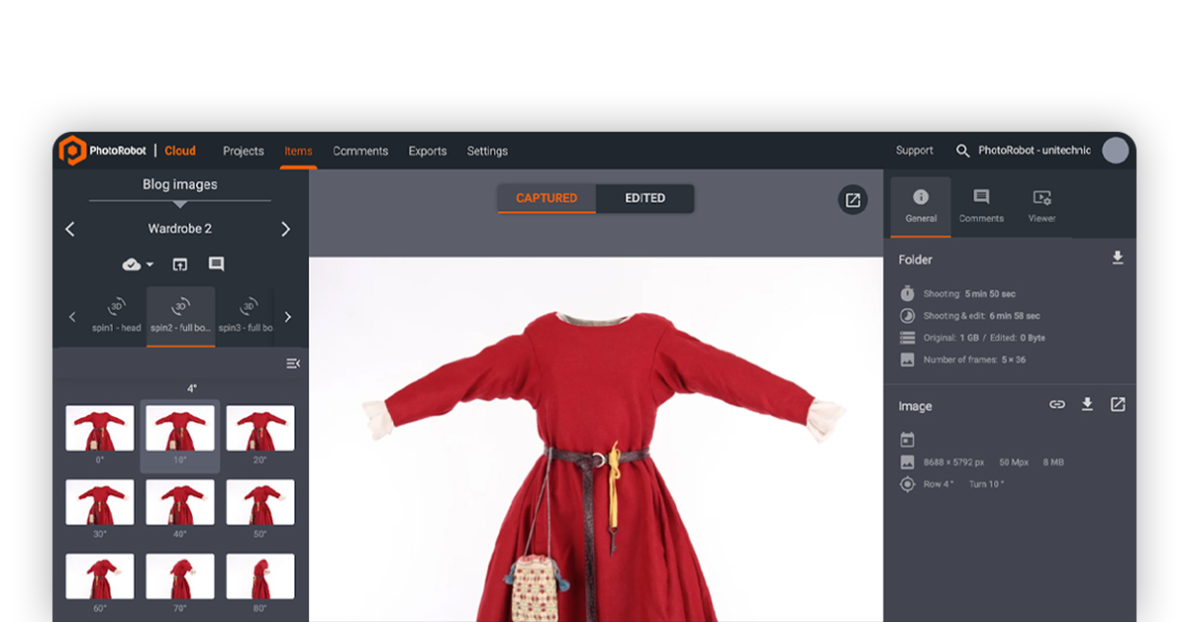Copy the Image link
The width and height of the screenshot is (1188, 622).
pos(1057,404)
